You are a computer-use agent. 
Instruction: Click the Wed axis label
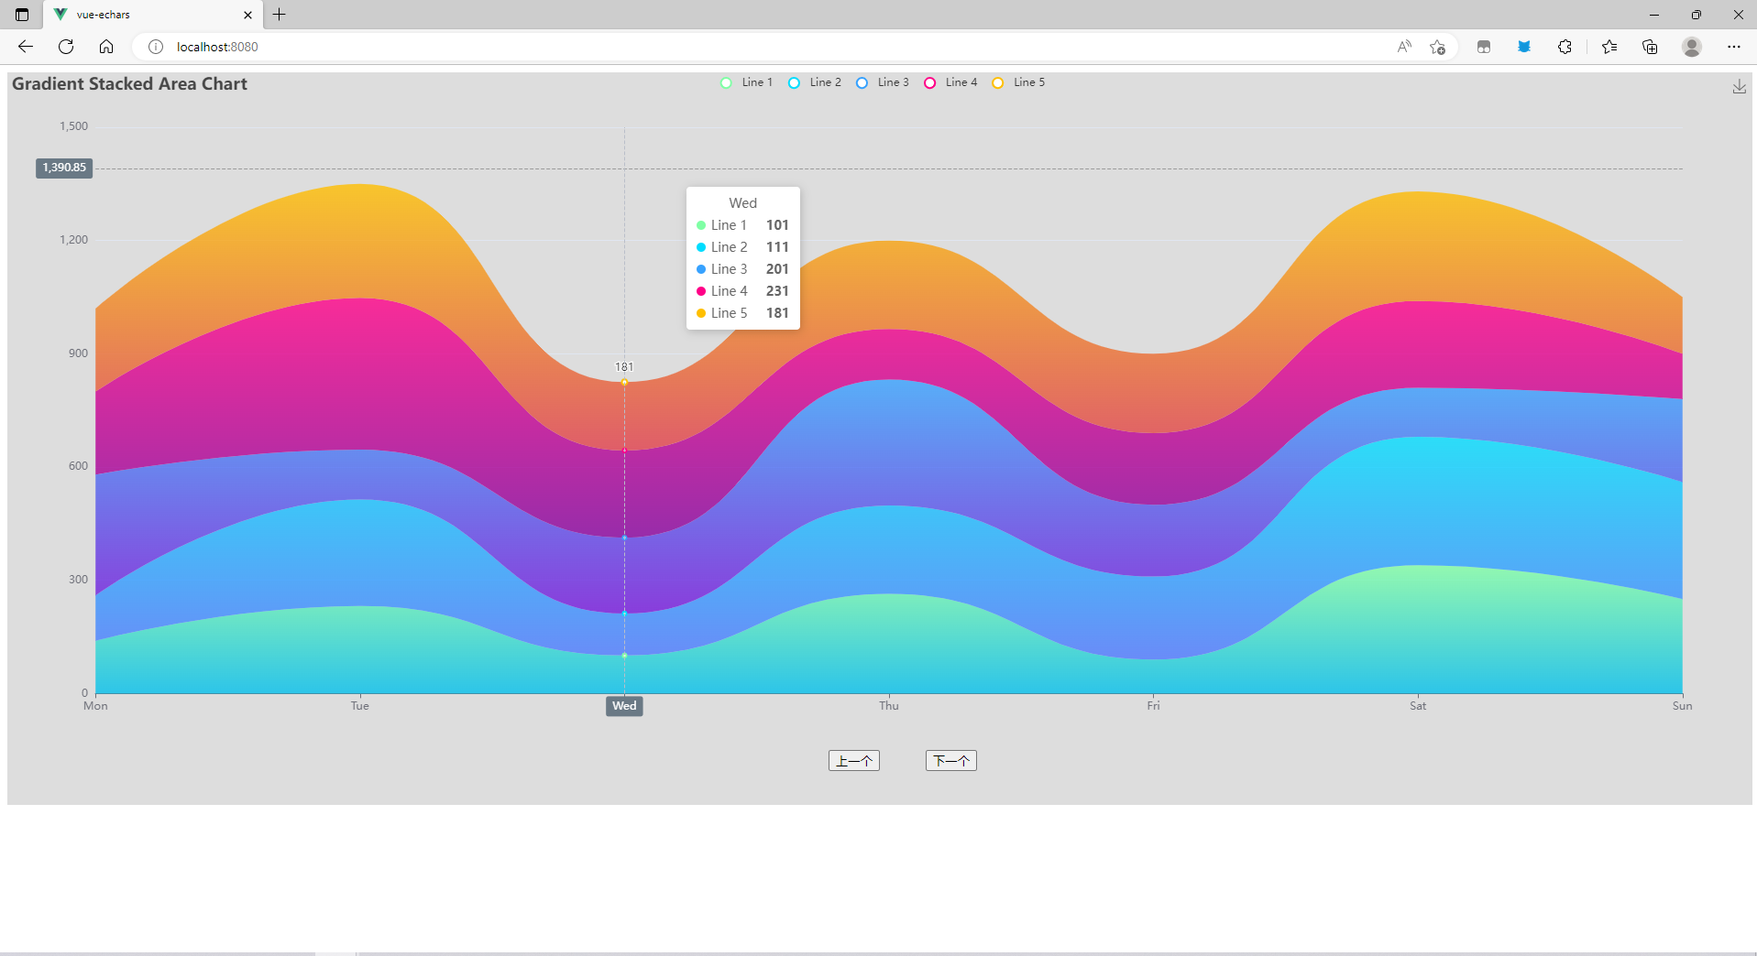pos(624,706)
